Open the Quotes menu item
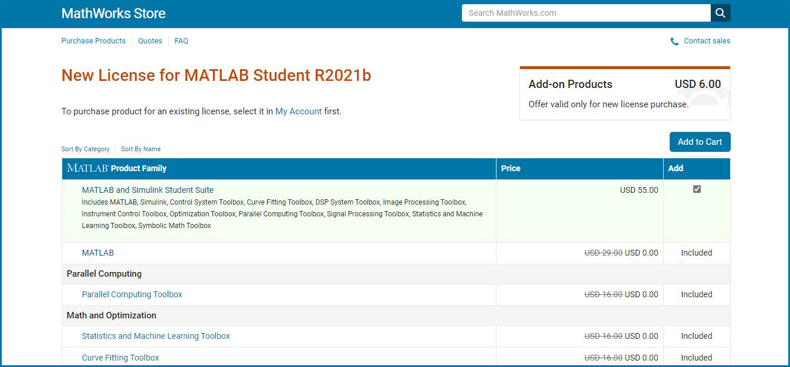790x367 pixels. 150,41
